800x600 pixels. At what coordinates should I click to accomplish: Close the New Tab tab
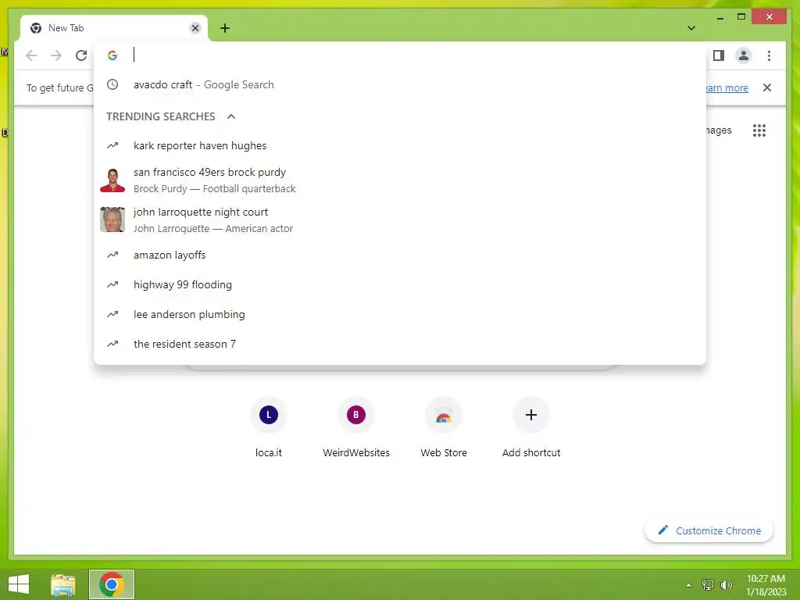pyautogui.click(x=195, y=28)
